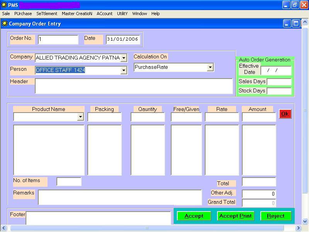Open the Company dropdown list
The image size is (309, 232).
tap(124, 58)
